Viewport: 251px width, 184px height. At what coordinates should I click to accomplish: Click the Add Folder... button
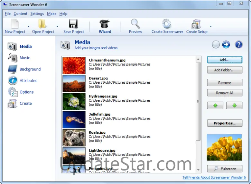click(225, 70)
